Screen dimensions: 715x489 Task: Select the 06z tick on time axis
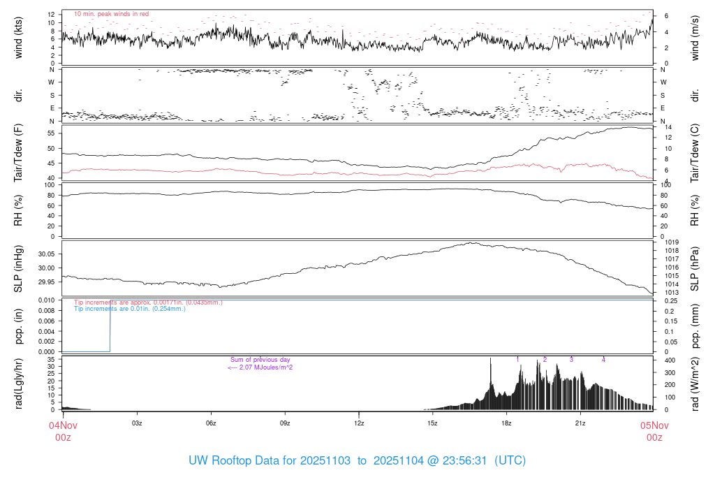(x=211, y=423)
